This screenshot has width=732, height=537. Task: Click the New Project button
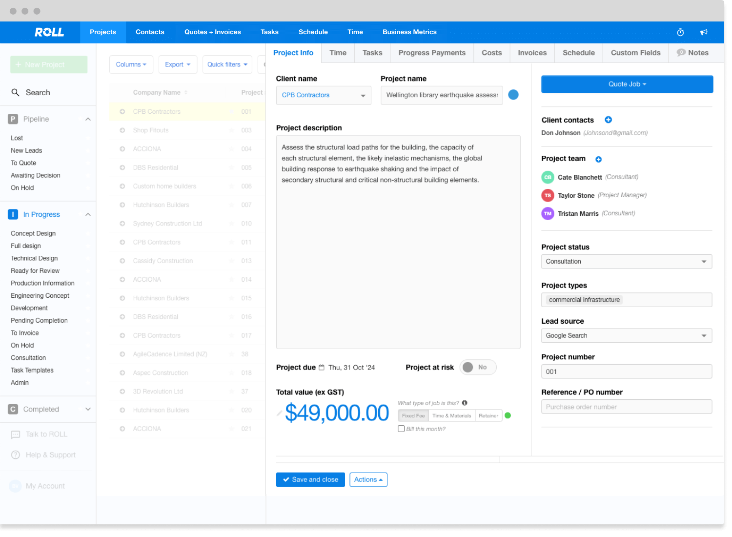tap(49, 64)
